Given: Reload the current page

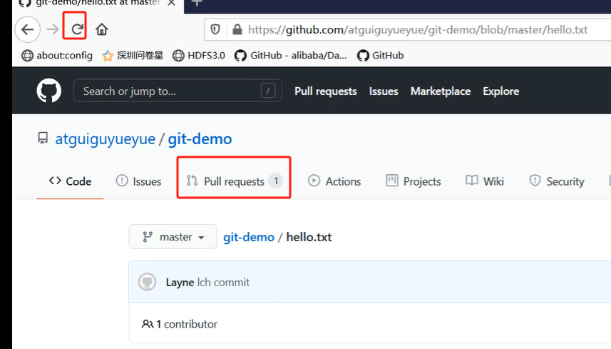Looking at the screenshot, I should 78,29.
